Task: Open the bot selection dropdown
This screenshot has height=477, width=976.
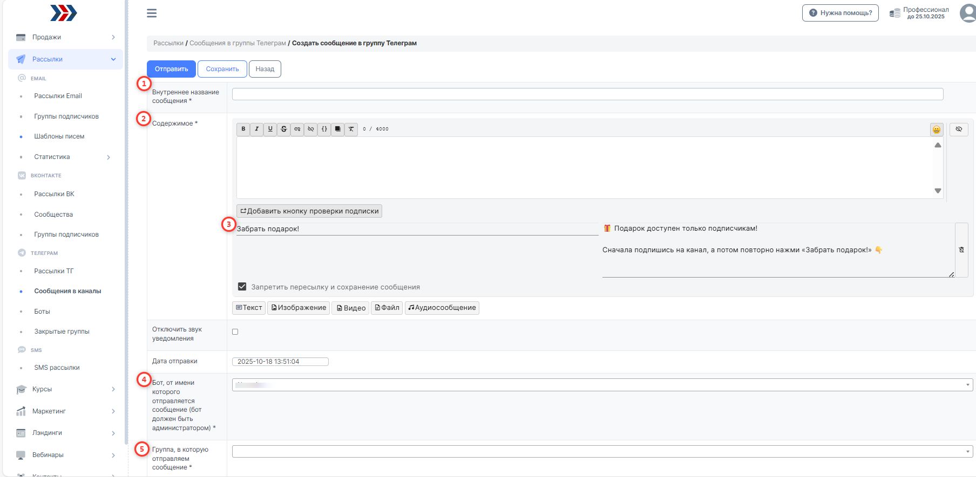Action: tap(602, 385)
